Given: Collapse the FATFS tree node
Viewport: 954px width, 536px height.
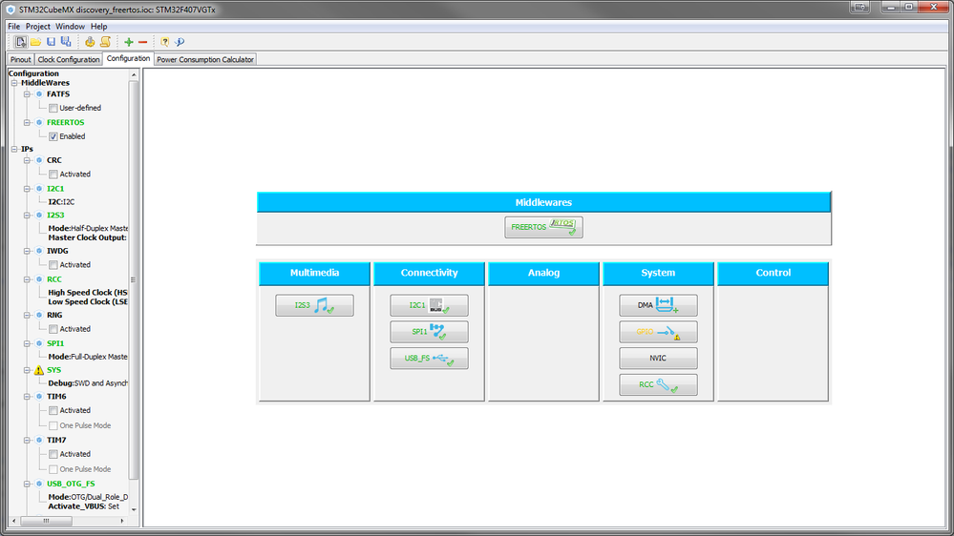Looking at the screenshot, I should pyautogui.click(x=27, y=94).
